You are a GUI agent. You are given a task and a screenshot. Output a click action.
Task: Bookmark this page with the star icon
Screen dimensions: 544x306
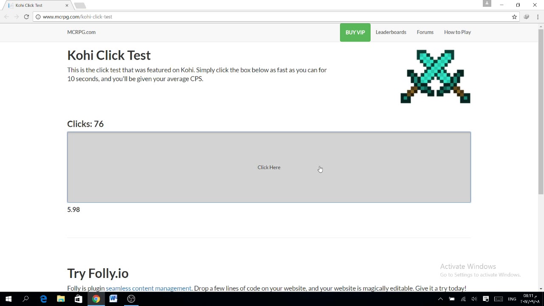point(514,17)
